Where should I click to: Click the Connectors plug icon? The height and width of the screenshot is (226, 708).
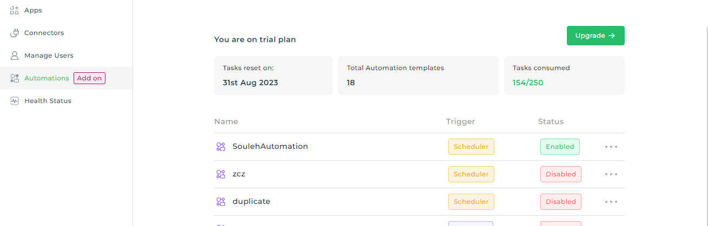[15, 33]
